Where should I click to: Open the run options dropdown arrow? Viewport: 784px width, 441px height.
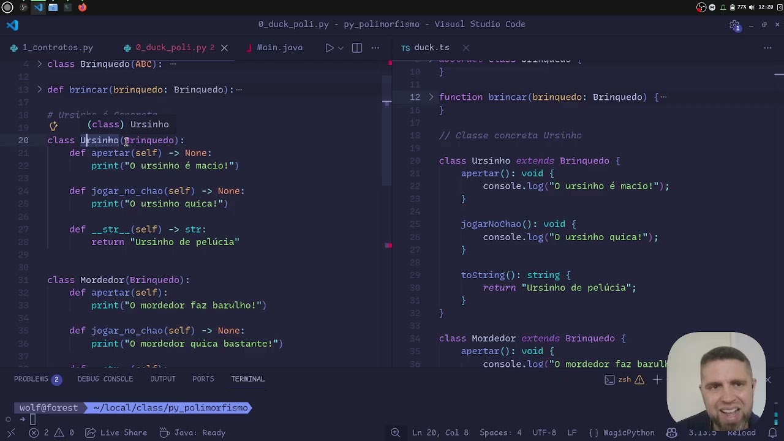(341, 47)
